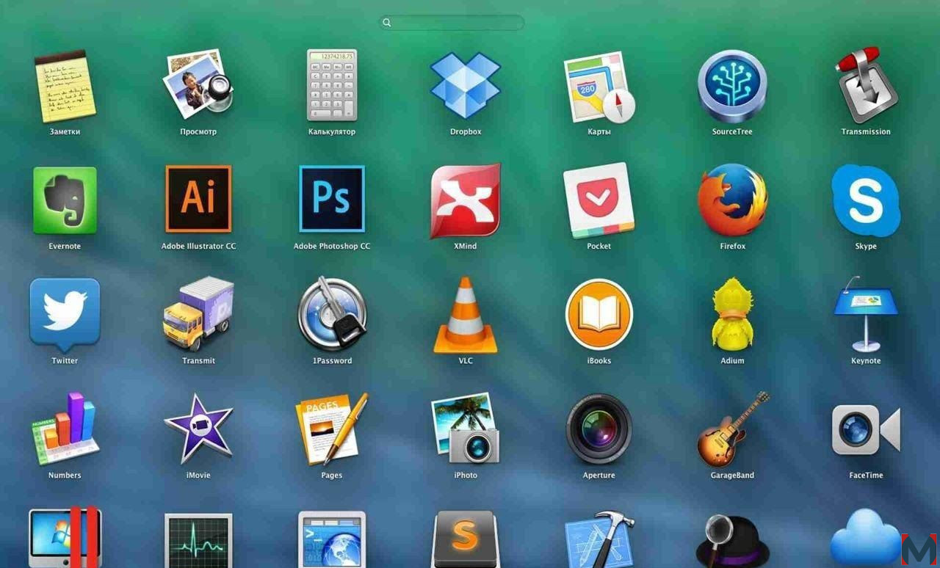Launch the Adium messenger
Image resolution: width=940 pixels, height=568 pixels.
coord(732,313)
